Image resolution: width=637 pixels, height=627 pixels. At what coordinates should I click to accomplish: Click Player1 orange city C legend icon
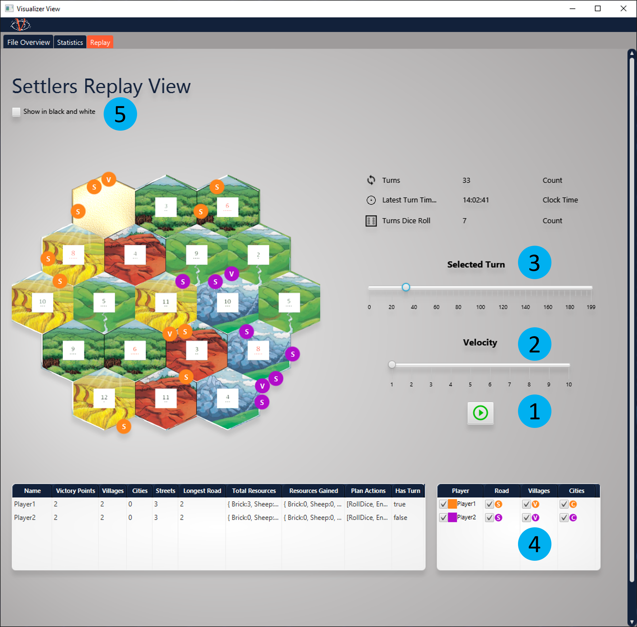point(573,504)
